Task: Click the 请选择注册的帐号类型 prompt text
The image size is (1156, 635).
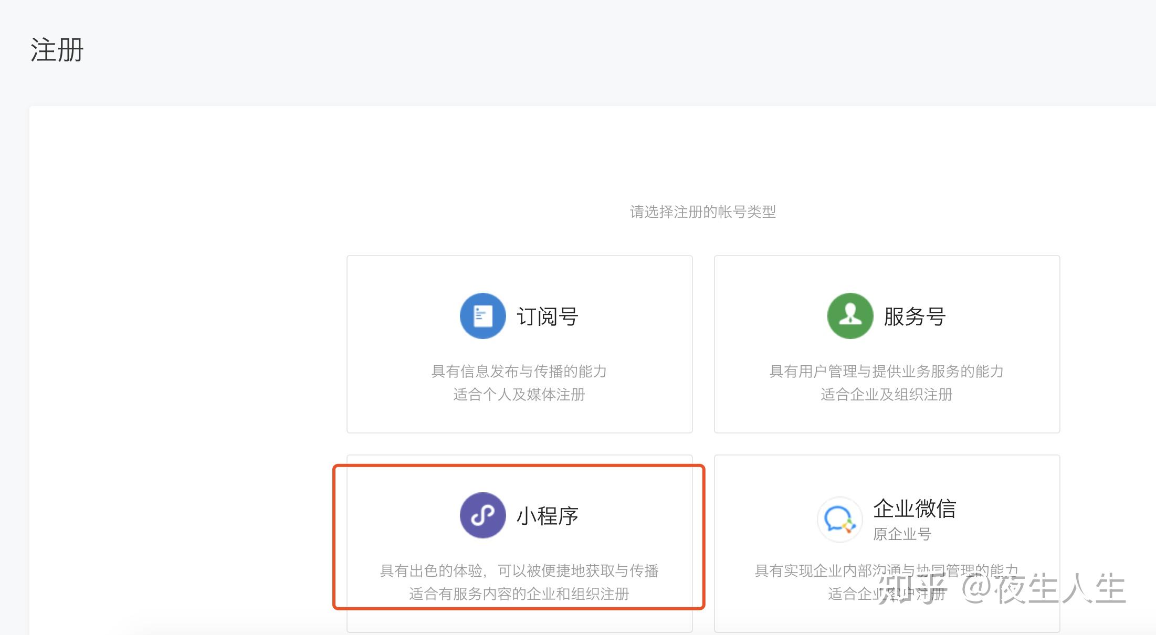Action: [702, 212]
